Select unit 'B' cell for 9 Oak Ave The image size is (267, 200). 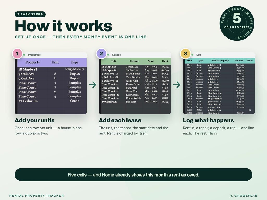click(55, 78)
